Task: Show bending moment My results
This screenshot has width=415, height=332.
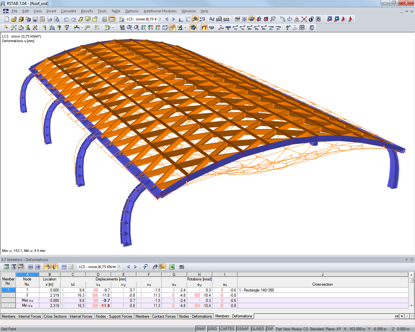Action: point(257,28)
